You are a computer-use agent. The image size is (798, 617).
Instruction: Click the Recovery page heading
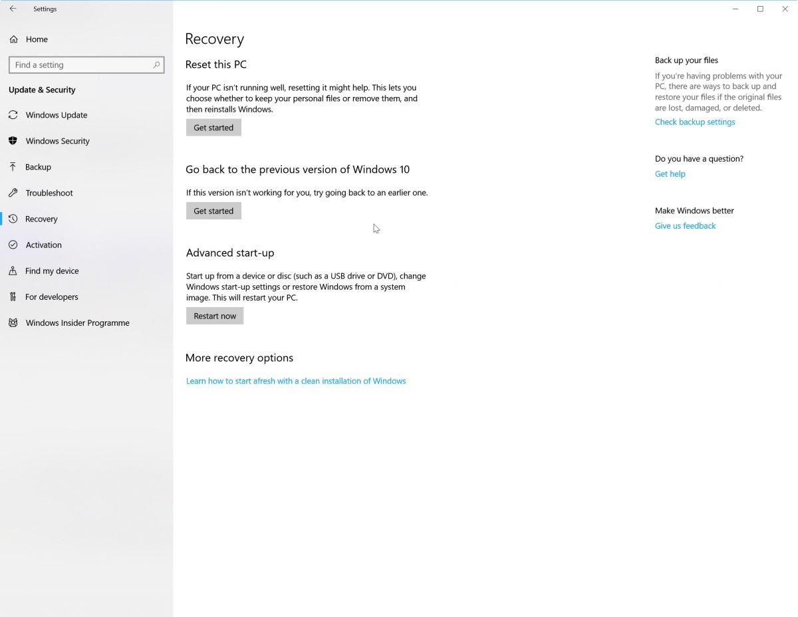[215, 39]
